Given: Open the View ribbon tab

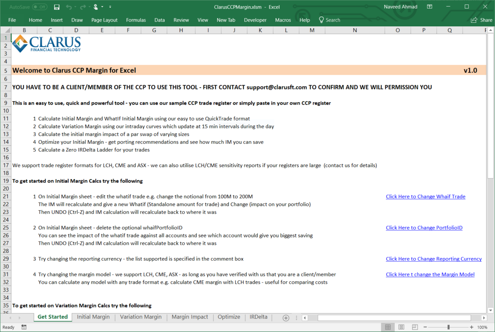Looking at the screenshot, I should tap(203, 20).
